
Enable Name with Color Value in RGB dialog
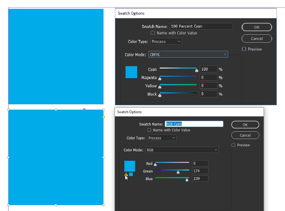click(149, 130)
